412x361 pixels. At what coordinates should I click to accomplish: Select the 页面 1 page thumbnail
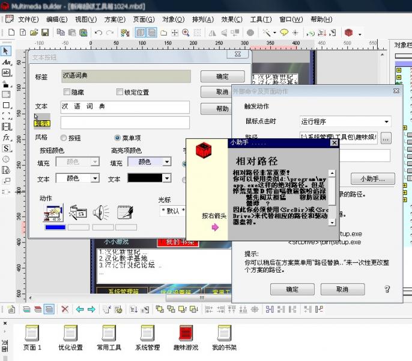tap(32, 338)
